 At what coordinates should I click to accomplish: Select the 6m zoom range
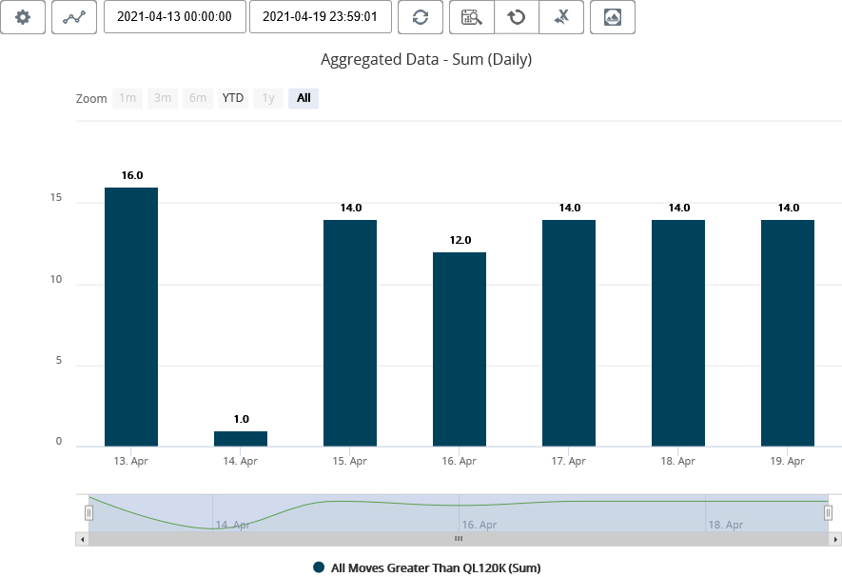198,98
